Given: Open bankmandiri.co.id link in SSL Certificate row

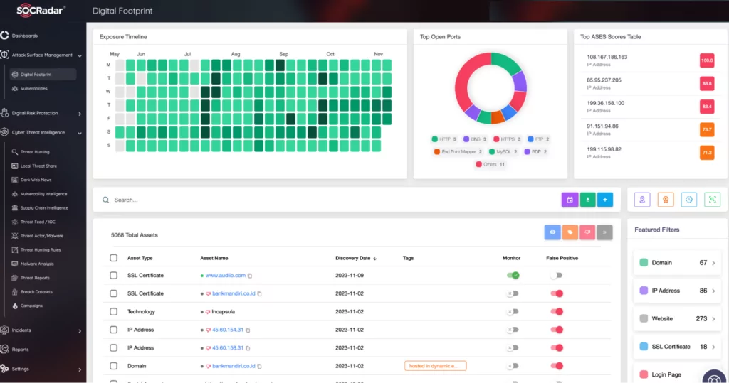Looking at the screenshot, I should tap(234, 293).
